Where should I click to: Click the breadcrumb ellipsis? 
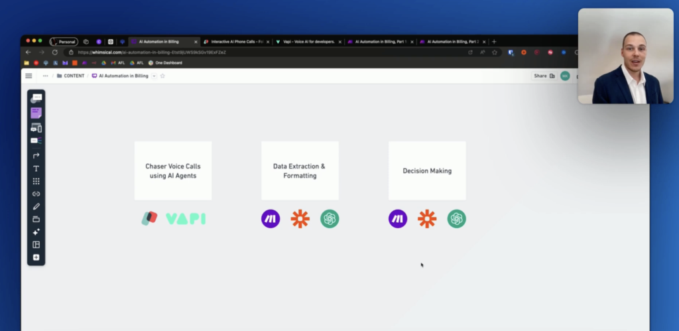point(46,76)
